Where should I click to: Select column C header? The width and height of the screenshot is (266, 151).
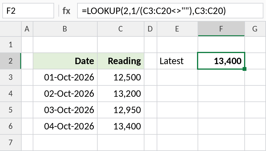click(x=121, y=29)
